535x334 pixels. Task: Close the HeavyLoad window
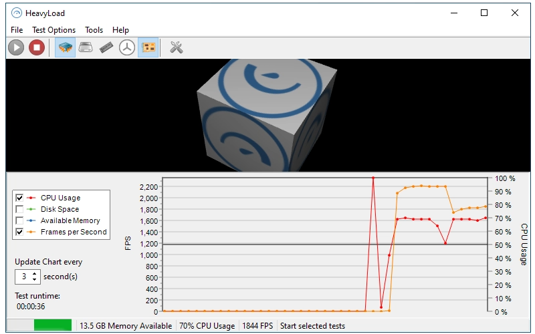click(x=515, y=13)
